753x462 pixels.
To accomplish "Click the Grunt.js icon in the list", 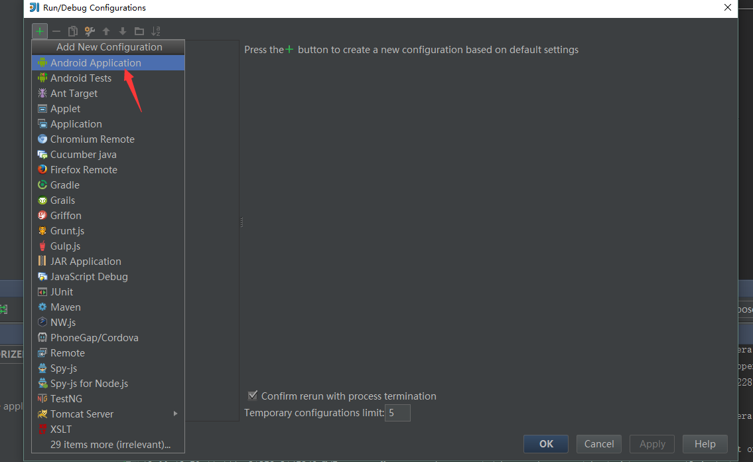I will pyautogui.click(x=42, y=230).
